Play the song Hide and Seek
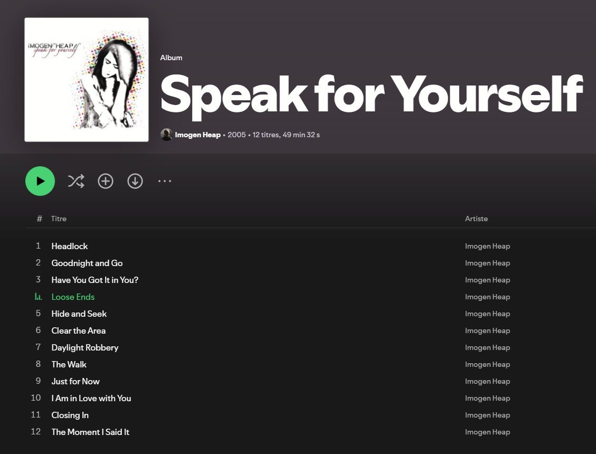 [79, 314]
